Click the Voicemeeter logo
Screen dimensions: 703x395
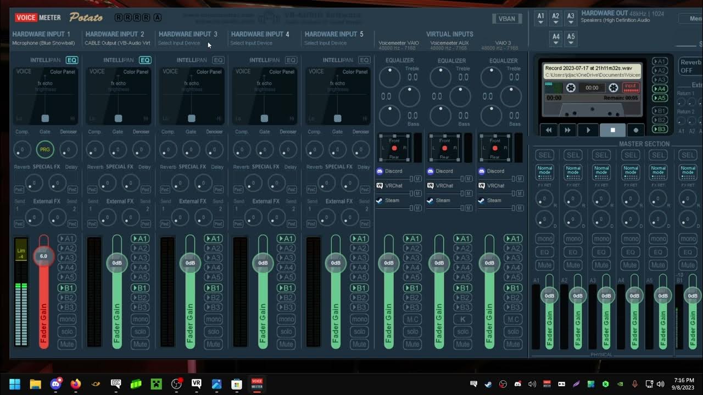point(38,18)
